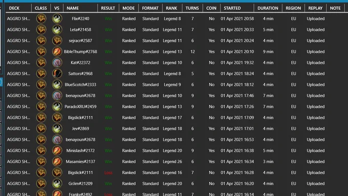This screenshot has height=196, width=348.
Task: Select opponent name BibleThump#2768
Action: point(80,52)
